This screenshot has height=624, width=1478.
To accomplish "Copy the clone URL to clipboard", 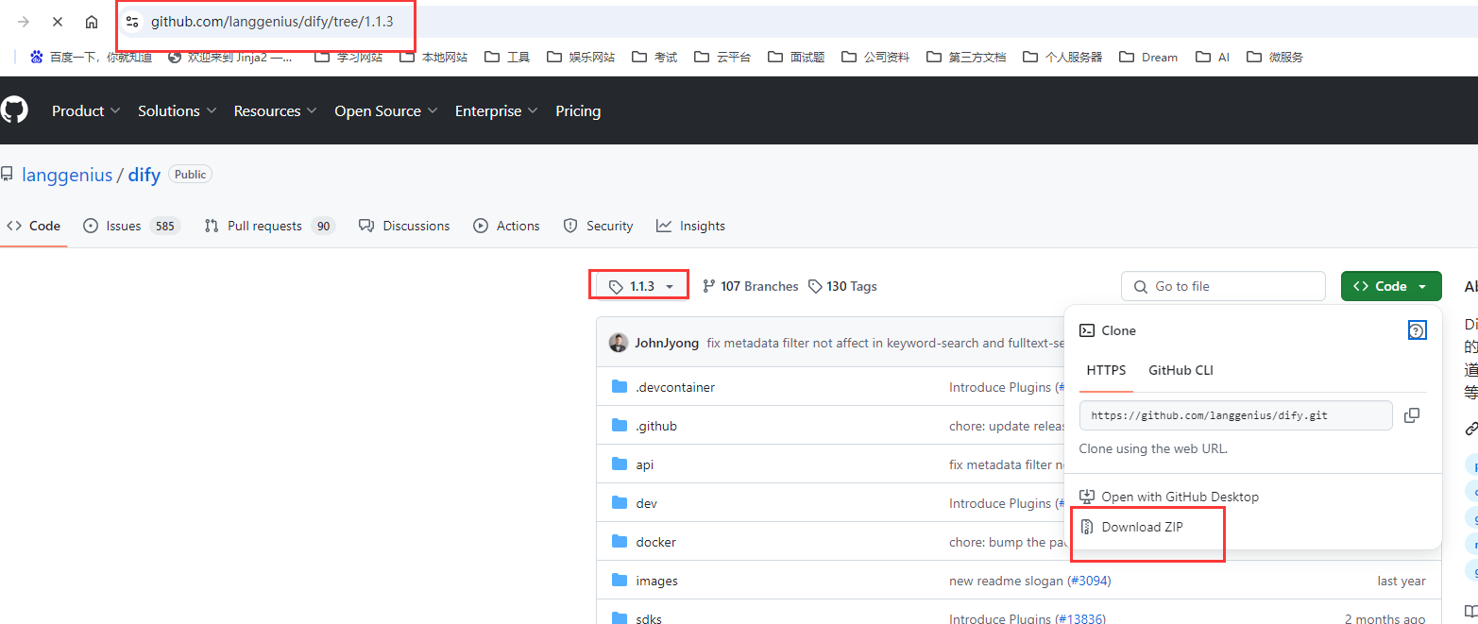I will pyautogui.click(x=1412, y=415).
